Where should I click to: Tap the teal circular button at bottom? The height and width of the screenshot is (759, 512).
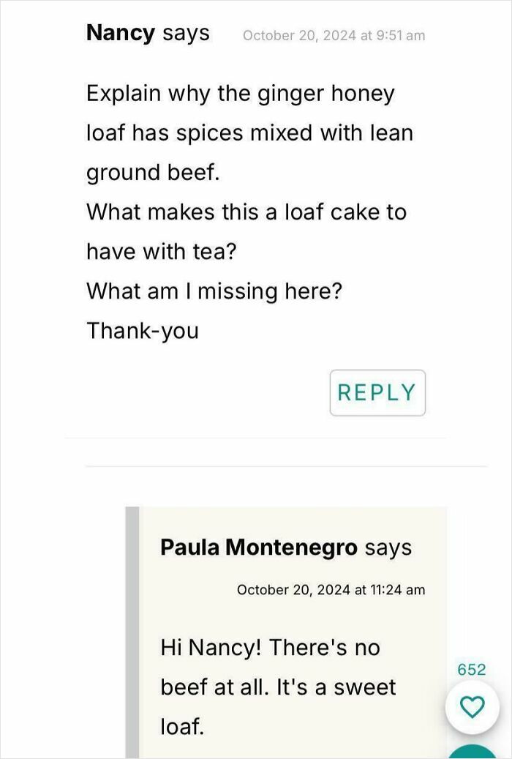[472, 754]
